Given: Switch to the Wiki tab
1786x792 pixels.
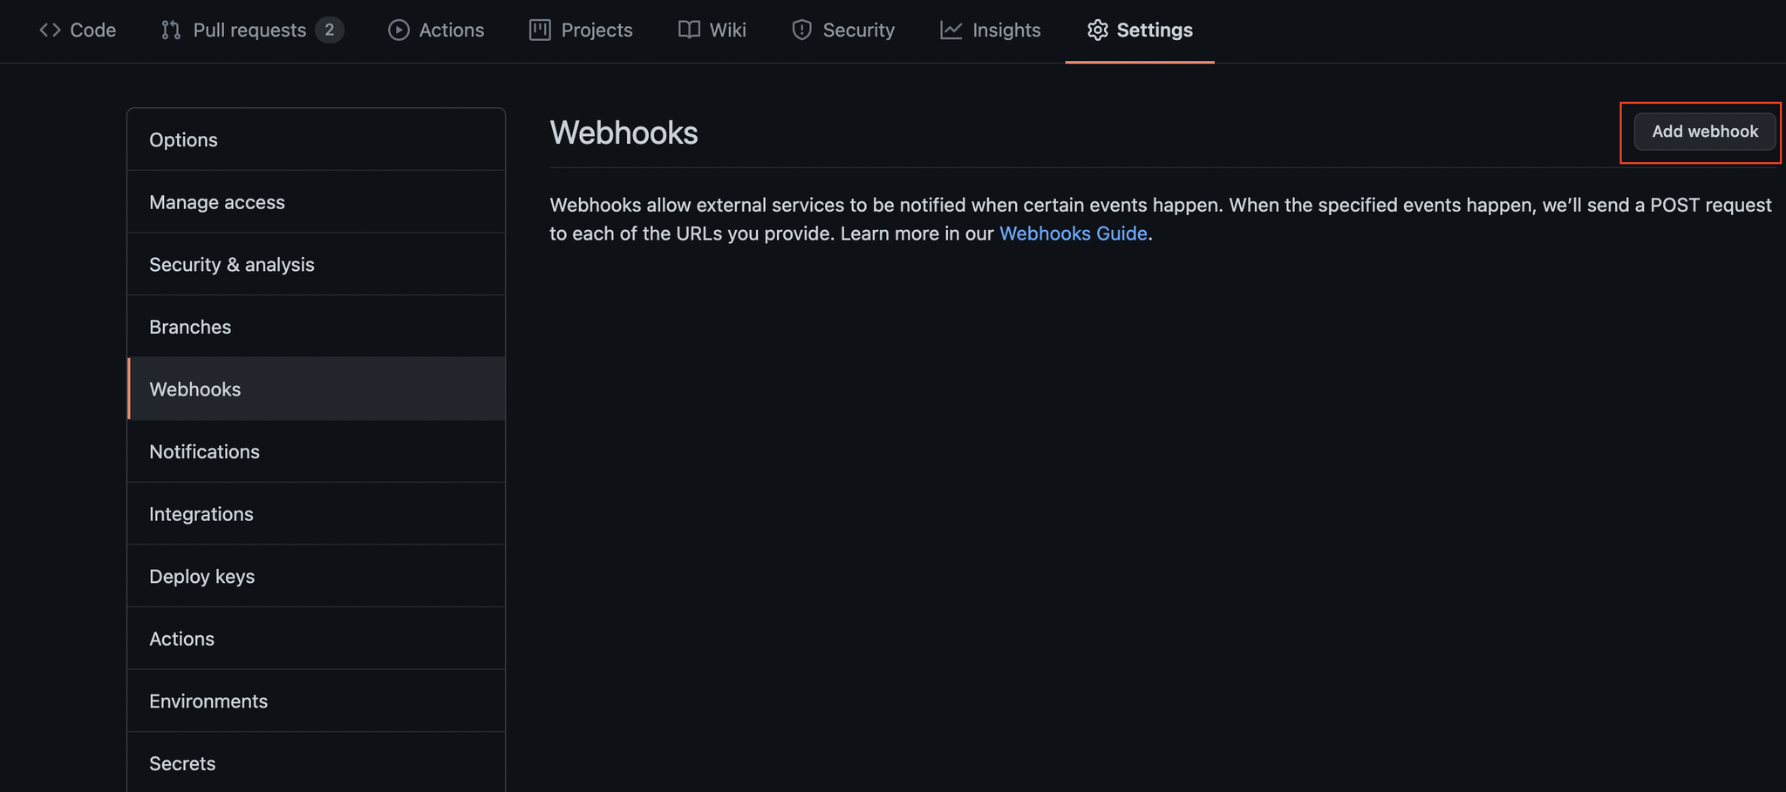Looking at the screenshot, I should 712,30.
